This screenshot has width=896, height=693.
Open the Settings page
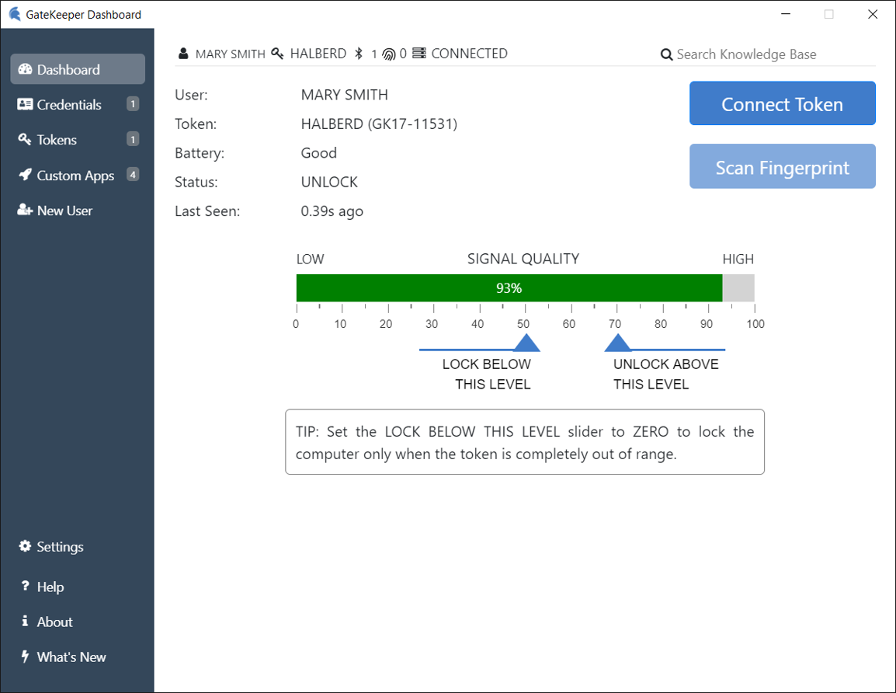pyautogui.click(x=78, y=547)
